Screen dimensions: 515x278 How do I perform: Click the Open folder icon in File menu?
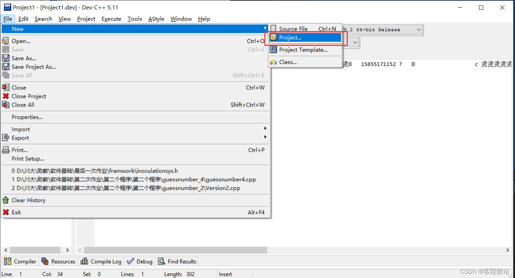pyautogui.click(x=5, y=41)
